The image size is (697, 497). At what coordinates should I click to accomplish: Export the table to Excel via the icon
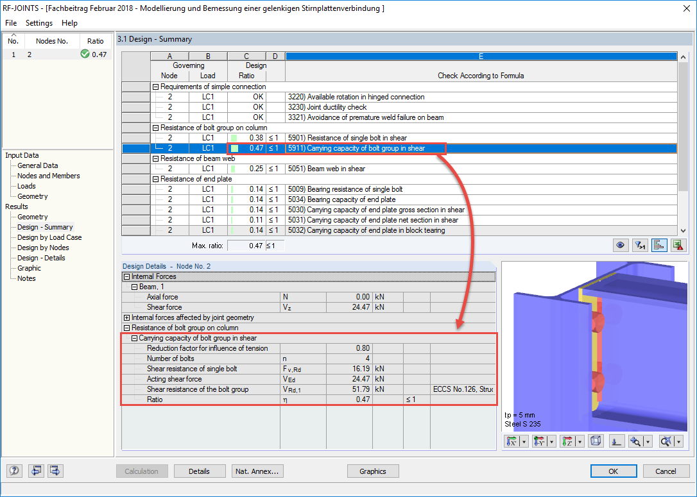tap(678, 245)
